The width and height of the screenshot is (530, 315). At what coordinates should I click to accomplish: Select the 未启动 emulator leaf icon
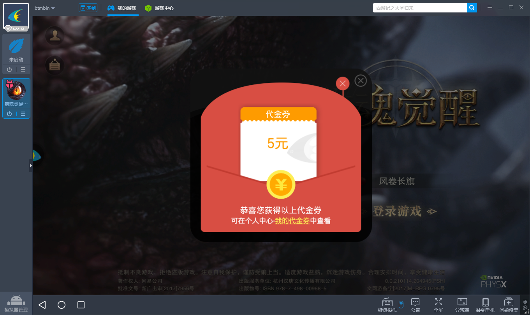[16, 46]
